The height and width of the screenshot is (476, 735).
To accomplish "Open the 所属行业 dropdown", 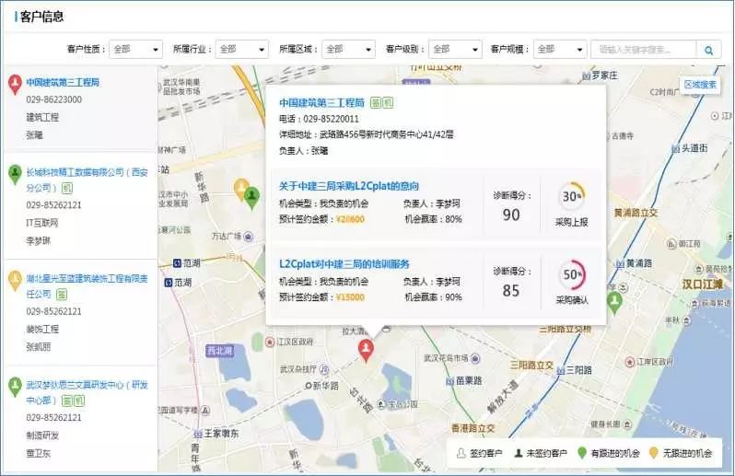I will 242,49.
